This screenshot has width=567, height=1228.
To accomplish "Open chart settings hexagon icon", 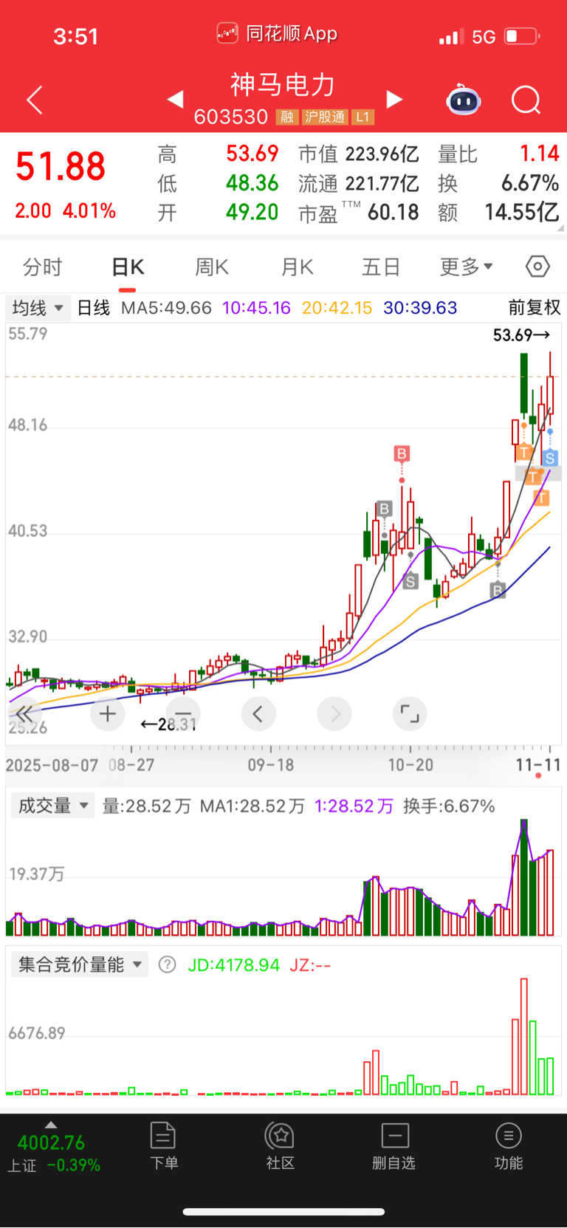I will [x=537, y=267].
